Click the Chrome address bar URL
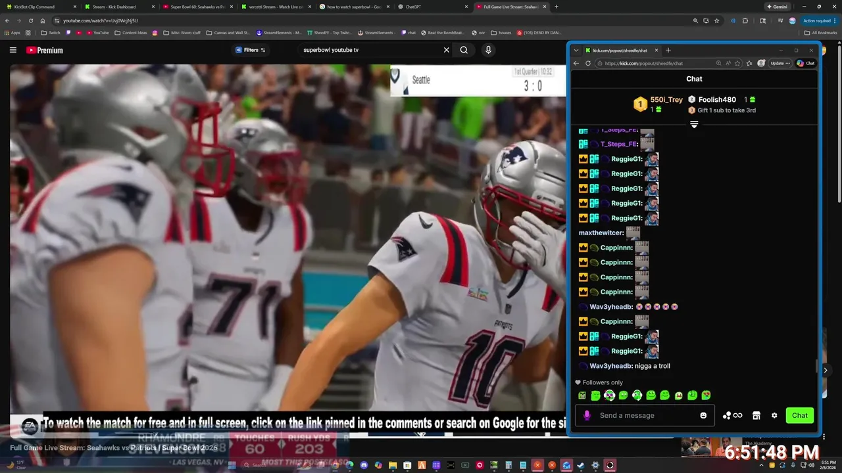842x473 pixels. coord(101,20)
